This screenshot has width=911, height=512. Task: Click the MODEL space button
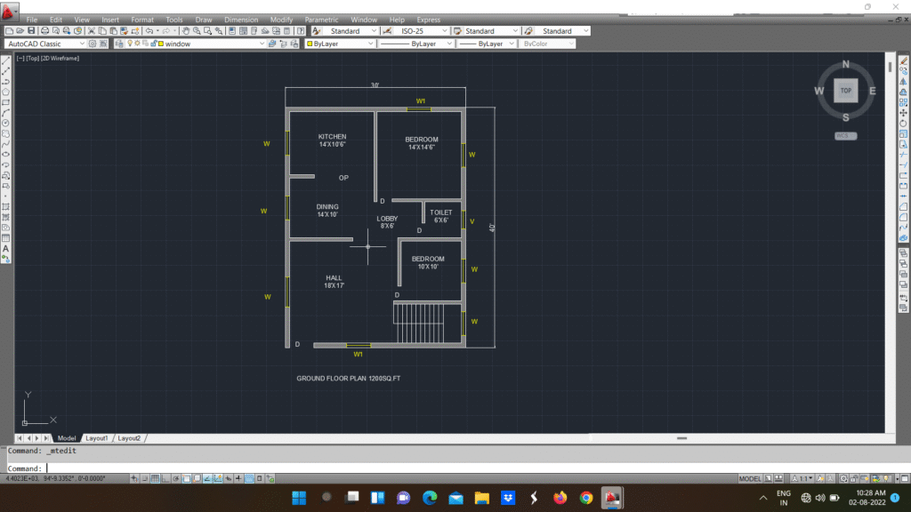[749, 478]
